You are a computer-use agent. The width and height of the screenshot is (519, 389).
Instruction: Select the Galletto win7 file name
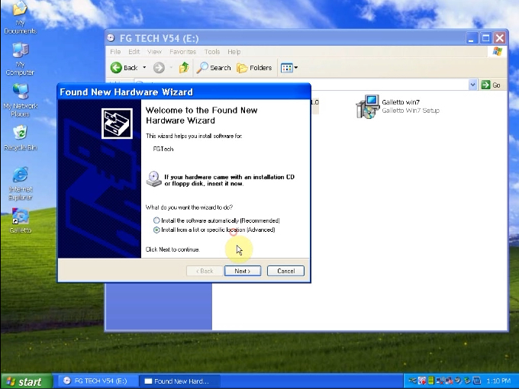(401, 102)
